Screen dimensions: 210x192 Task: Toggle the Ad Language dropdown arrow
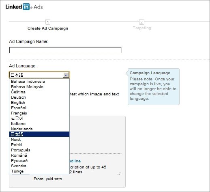66,75
